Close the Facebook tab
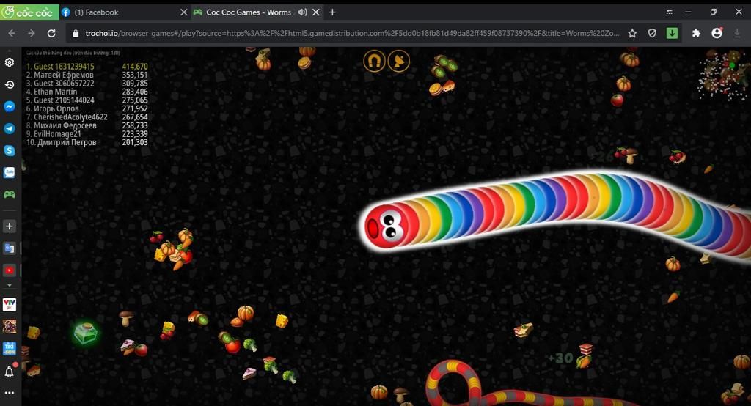This screenshot has width=751, height=406. click(x=183, y=12)
